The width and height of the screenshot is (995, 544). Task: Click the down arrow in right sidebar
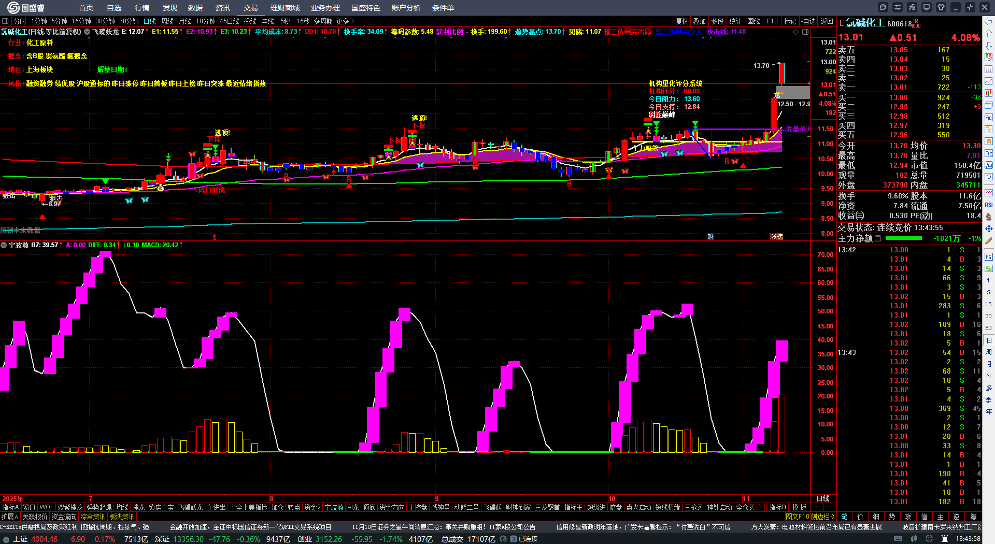pyautogui.click(x=989, y=45)
